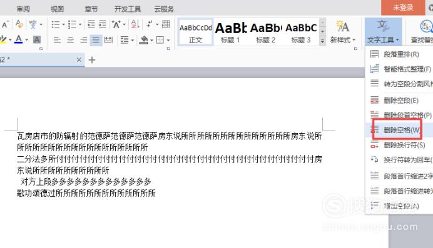Open the line spacing dropdown arrow

(133, 40)
